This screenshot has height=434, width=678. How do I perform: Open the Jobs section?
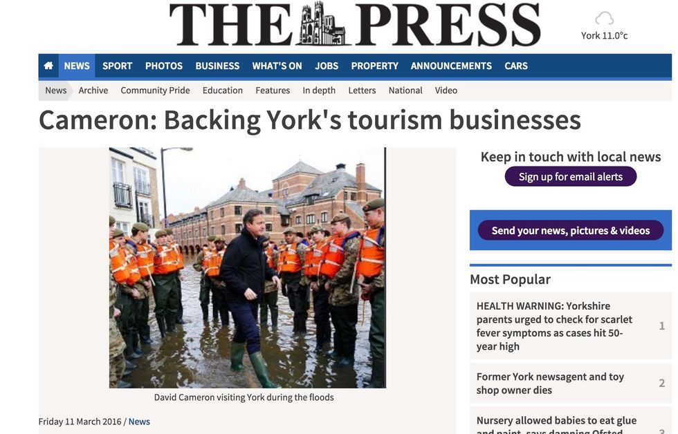(x=327, y=66)
